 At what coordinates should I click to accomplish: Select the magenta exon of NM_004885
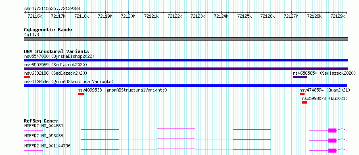click(332, 131)
